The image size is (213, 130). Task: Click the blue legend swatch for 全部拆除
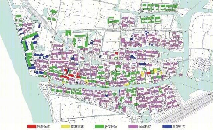click(x=167, y=126)
